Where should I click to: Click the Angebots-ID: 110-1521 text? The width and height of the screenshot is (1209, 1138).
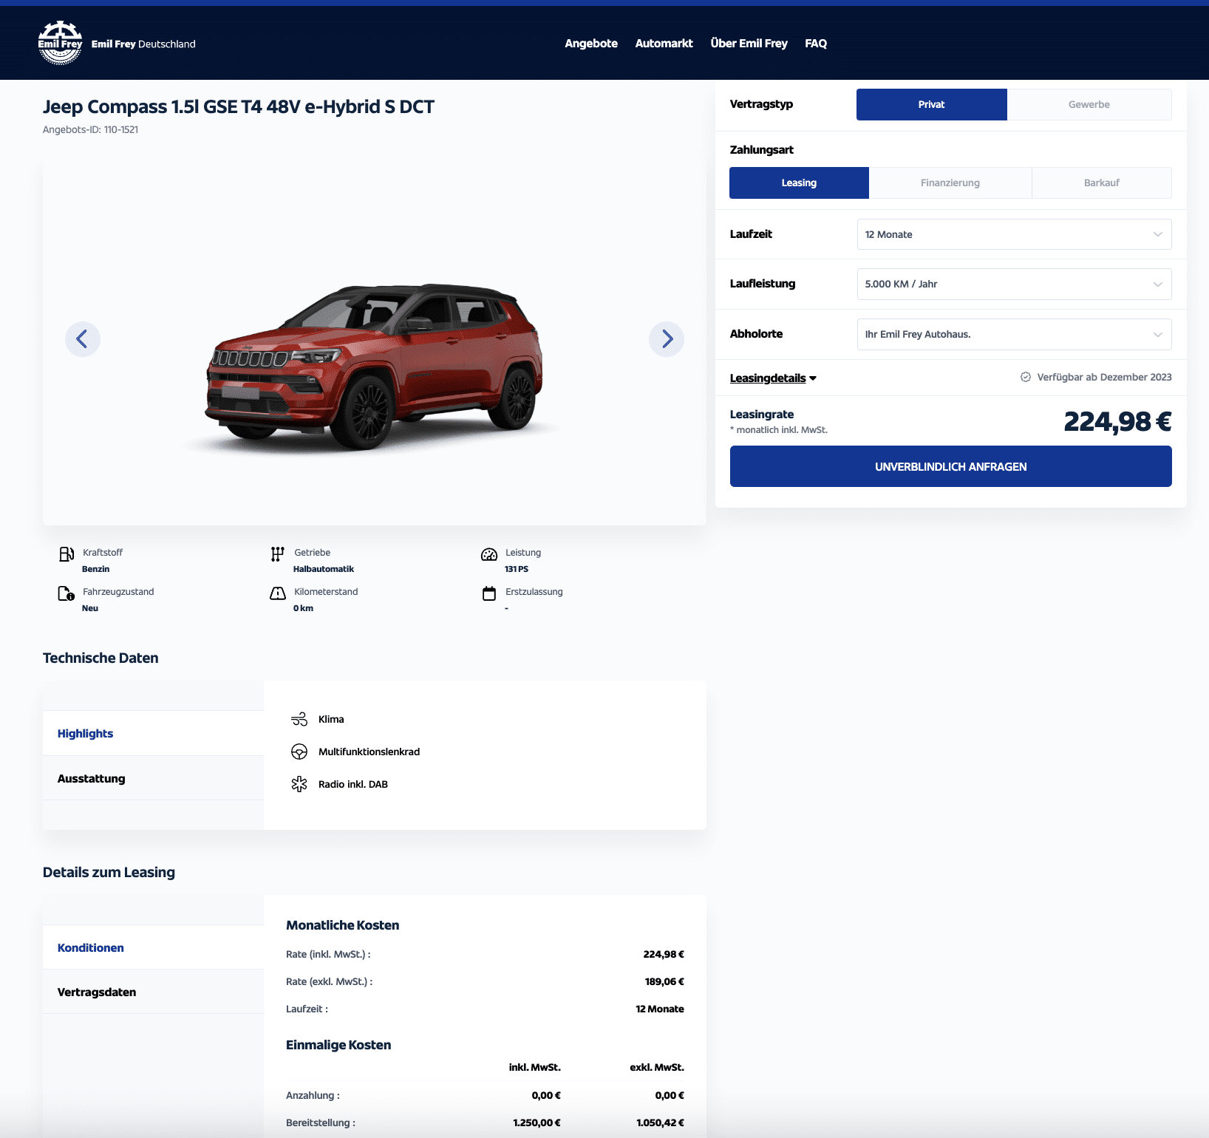(90, 129)
